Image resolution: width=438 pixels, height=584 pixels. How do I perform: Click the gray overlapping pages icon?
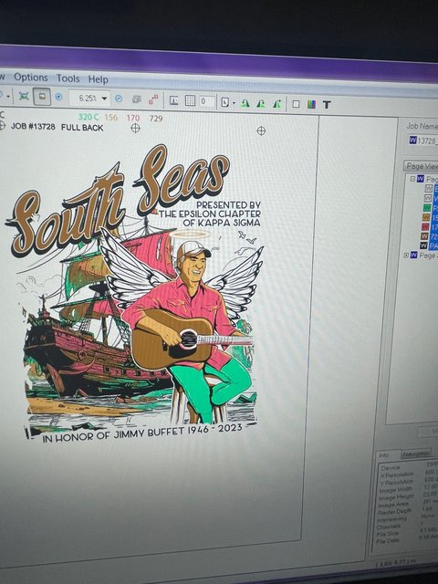[x=137, y=99]
